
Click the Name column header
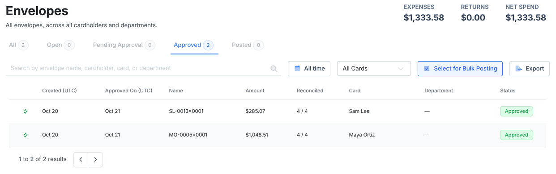(x=176, y=91)
